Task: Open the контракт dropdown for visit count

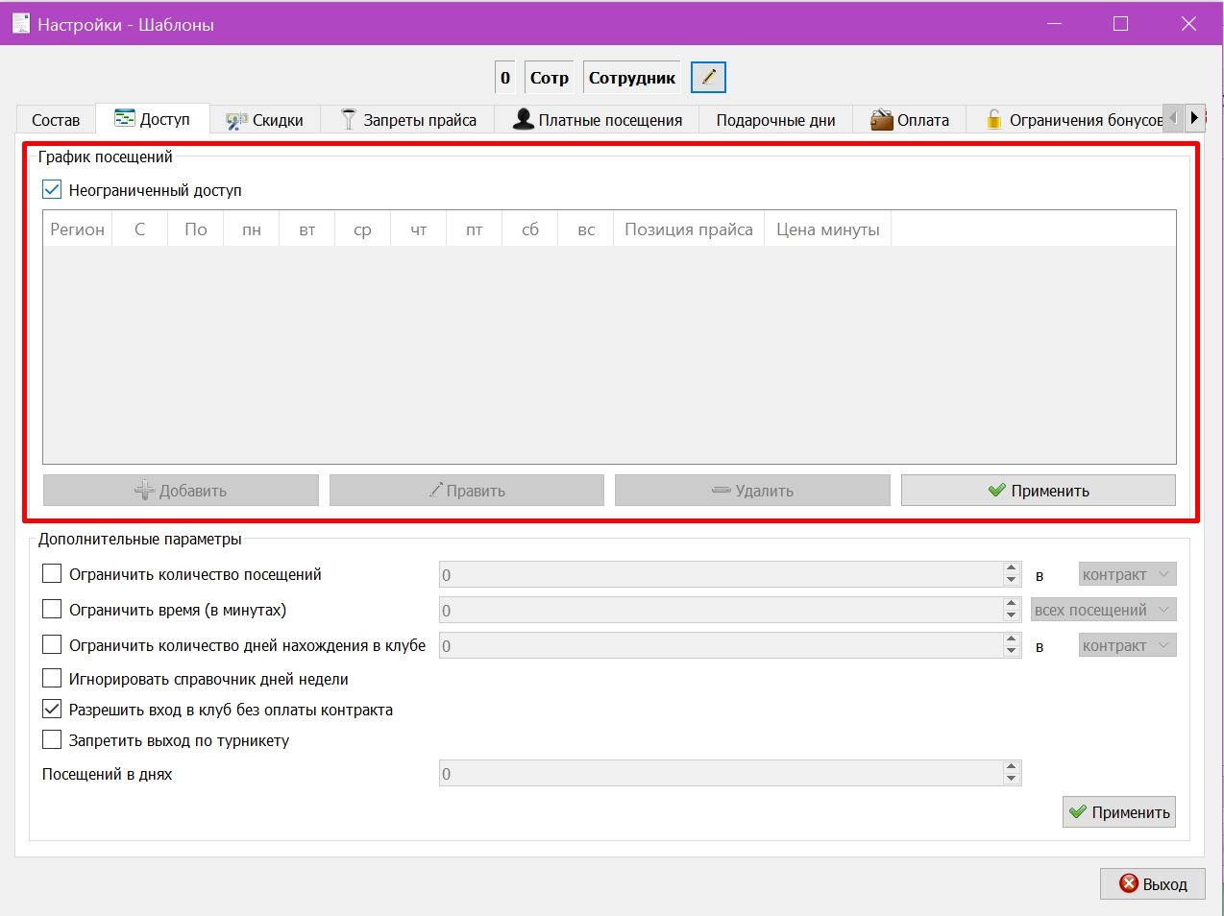Action: (x=1128, y=574)
